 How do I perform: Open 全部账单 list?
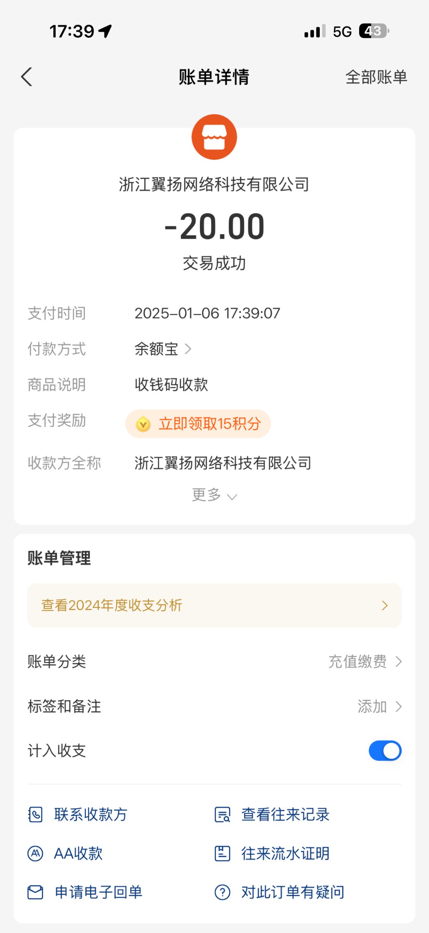click(x=376, y=77)
